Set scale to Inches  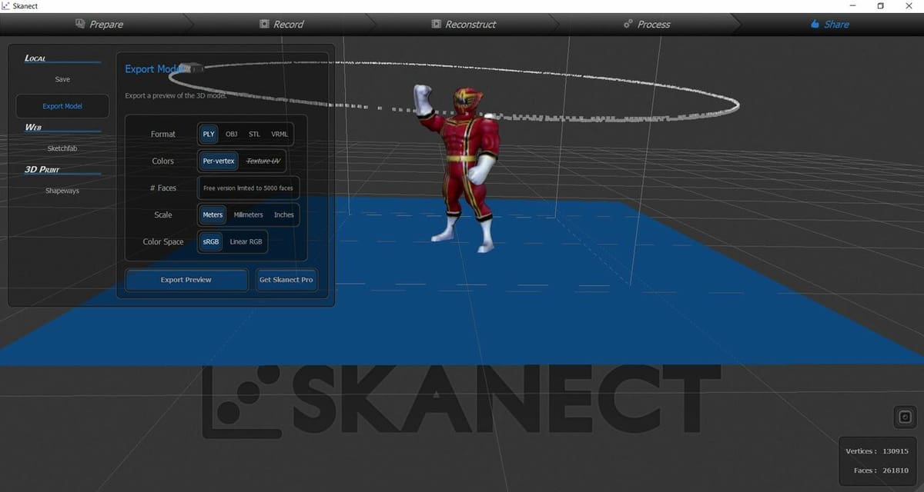pos(284,214)
